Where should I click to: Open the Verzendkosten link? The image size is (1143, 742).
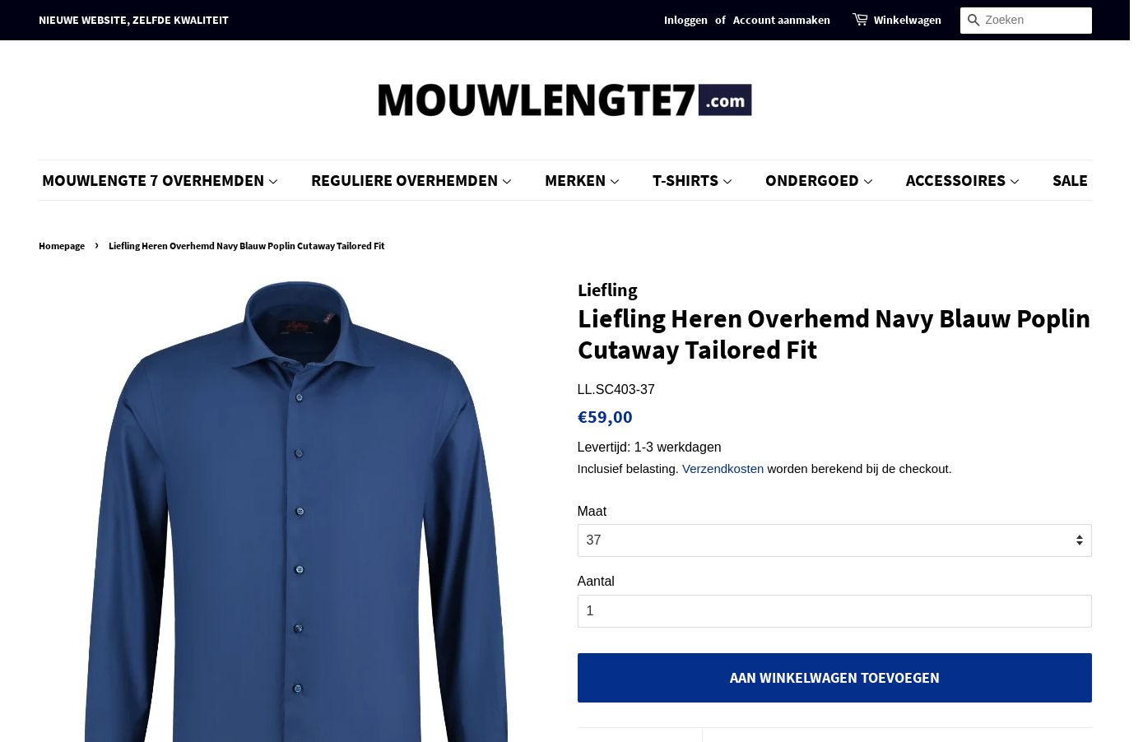coord(723,468)
